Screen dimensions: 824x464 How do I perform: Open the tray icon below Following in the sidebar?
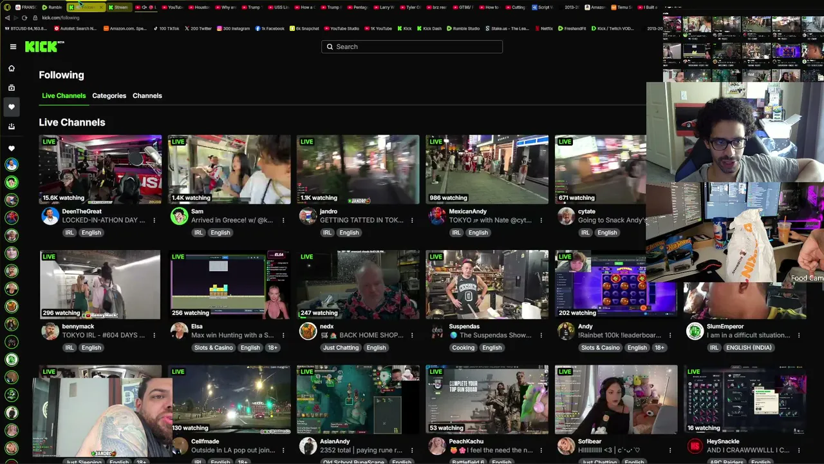[x=12, y=126]
